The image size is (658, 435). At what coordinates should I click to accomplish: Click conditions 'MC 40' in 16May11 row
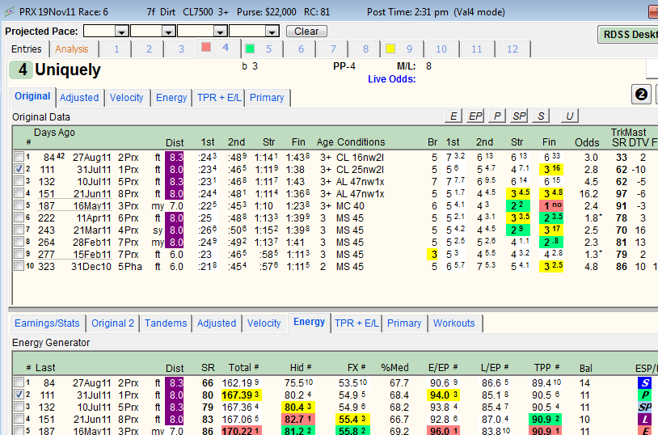[350, 206]
